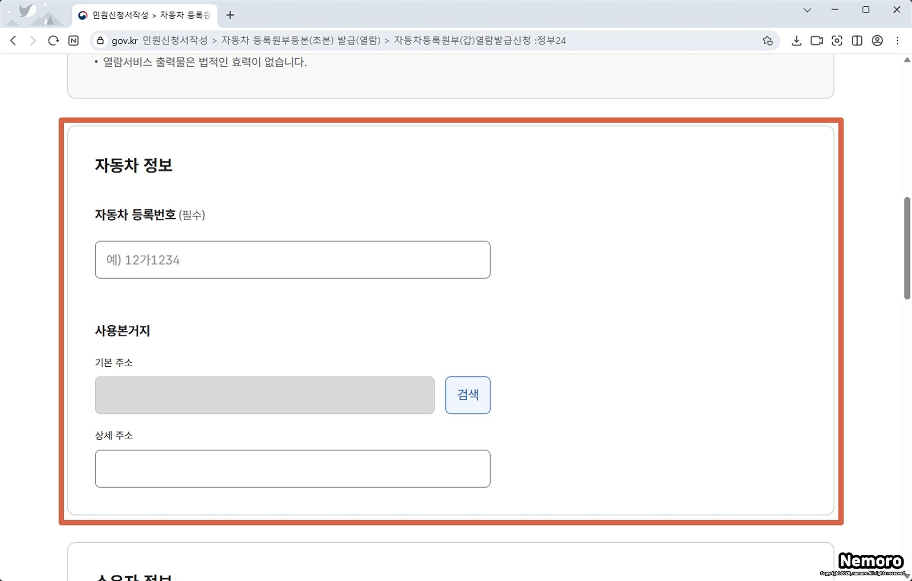Open the user profile icon
The width and height of the screenshot is (912, 581).
click(x=877, y=41)
